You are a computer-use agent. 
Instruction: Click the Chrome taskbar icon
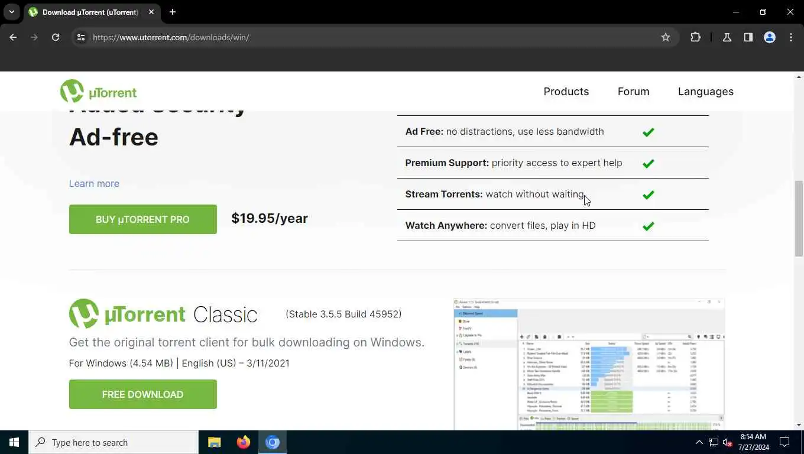pyautogui.click(x=272, y=442)
